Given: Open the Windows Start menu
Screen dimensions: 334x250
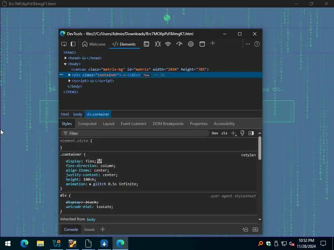Looking at the screenshot, I should tap(8, 243).
